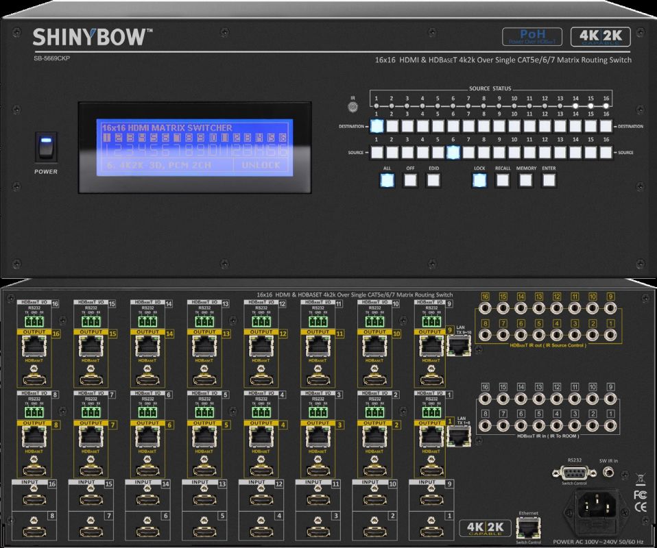
Task: Click the OUTPUT 8 HDBaseT RJ45 port
Action: [34, 438]
